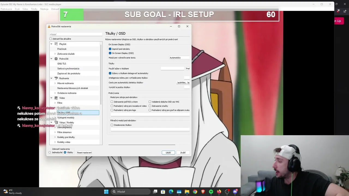The width and height of the screenshot is (349, 196).
Task: Toggle Zobraziť iba aktuálne checkbox
Action: pos(51,39)
